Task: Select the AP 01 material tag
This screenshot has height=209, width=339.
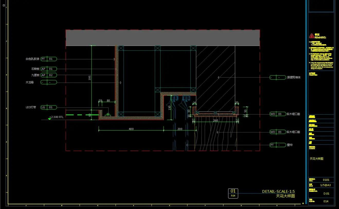Action: point(48,69)
